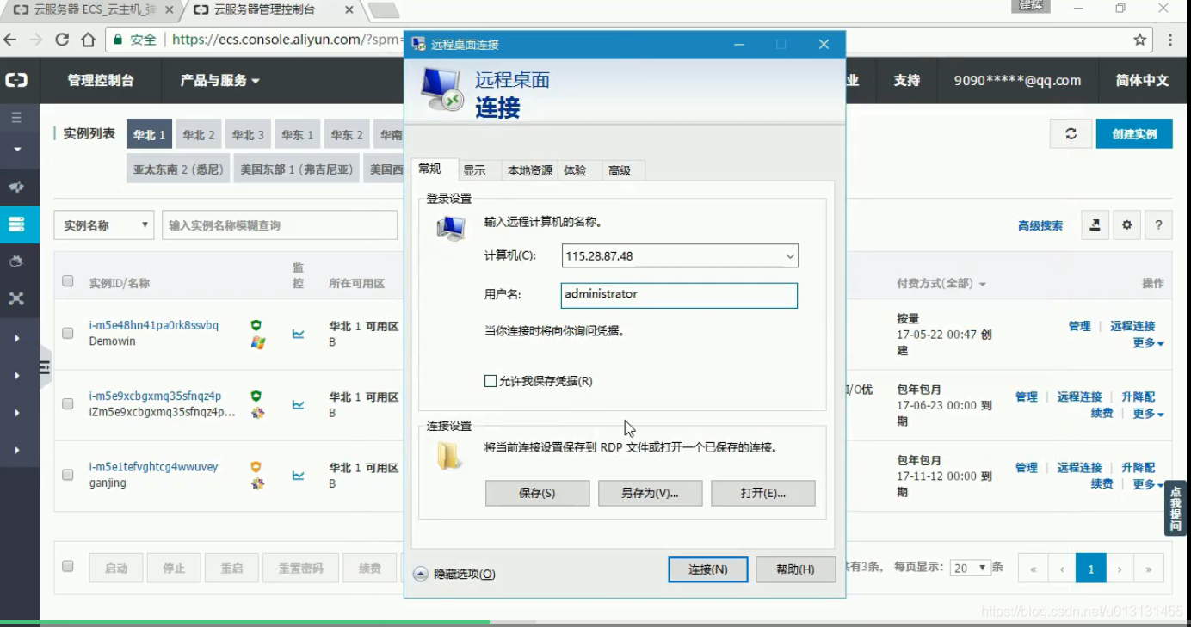Expand the first sidebar arrow below hamburger

[16, 150]
